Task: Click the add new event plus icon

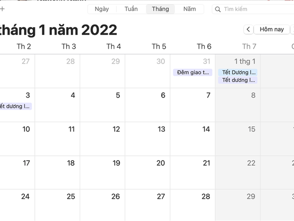Action: [x=2, y=9]
